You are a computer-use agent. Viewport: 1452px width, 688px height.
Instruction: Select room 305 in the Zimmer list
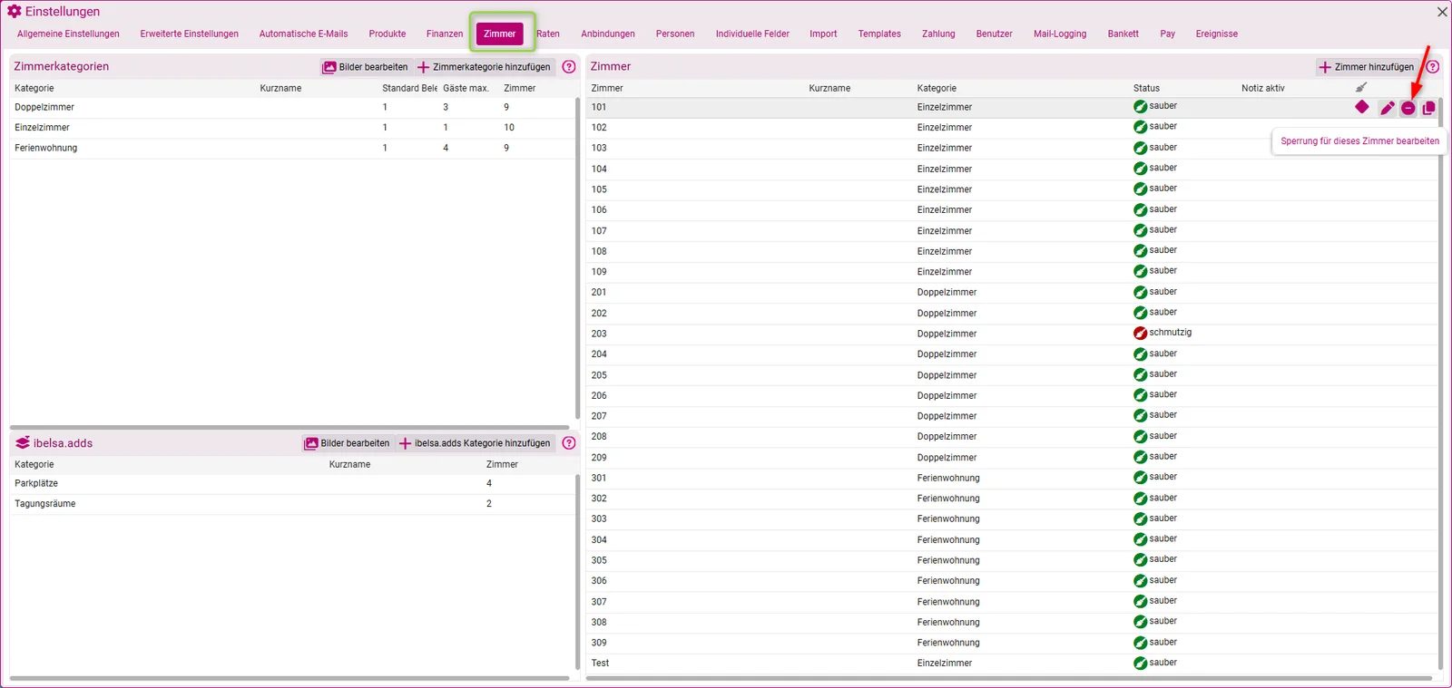coord(1010,560)
